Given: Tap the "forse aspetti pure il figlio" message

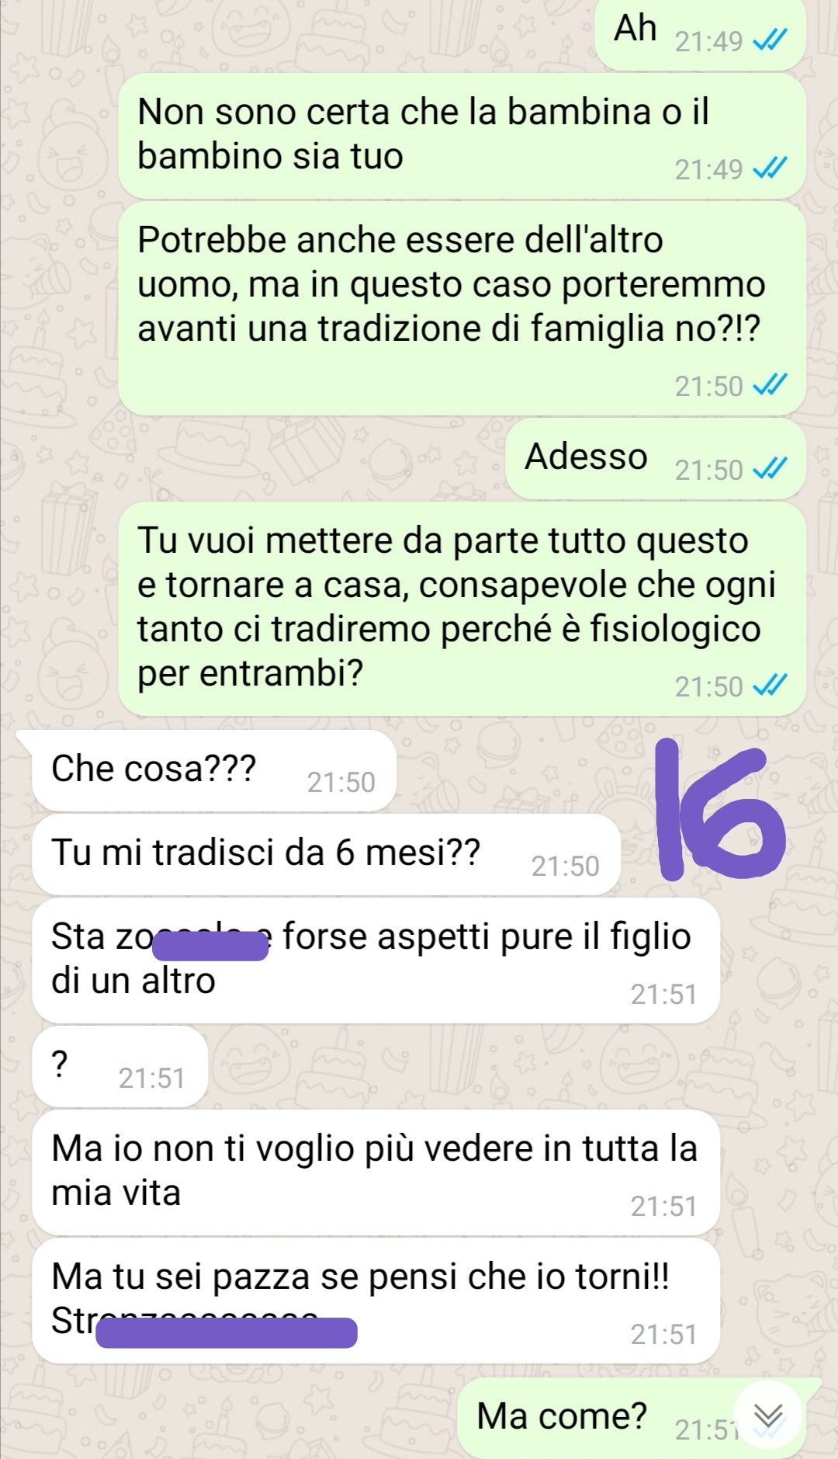Looking at the screenshot, I should tap(376, 960).
